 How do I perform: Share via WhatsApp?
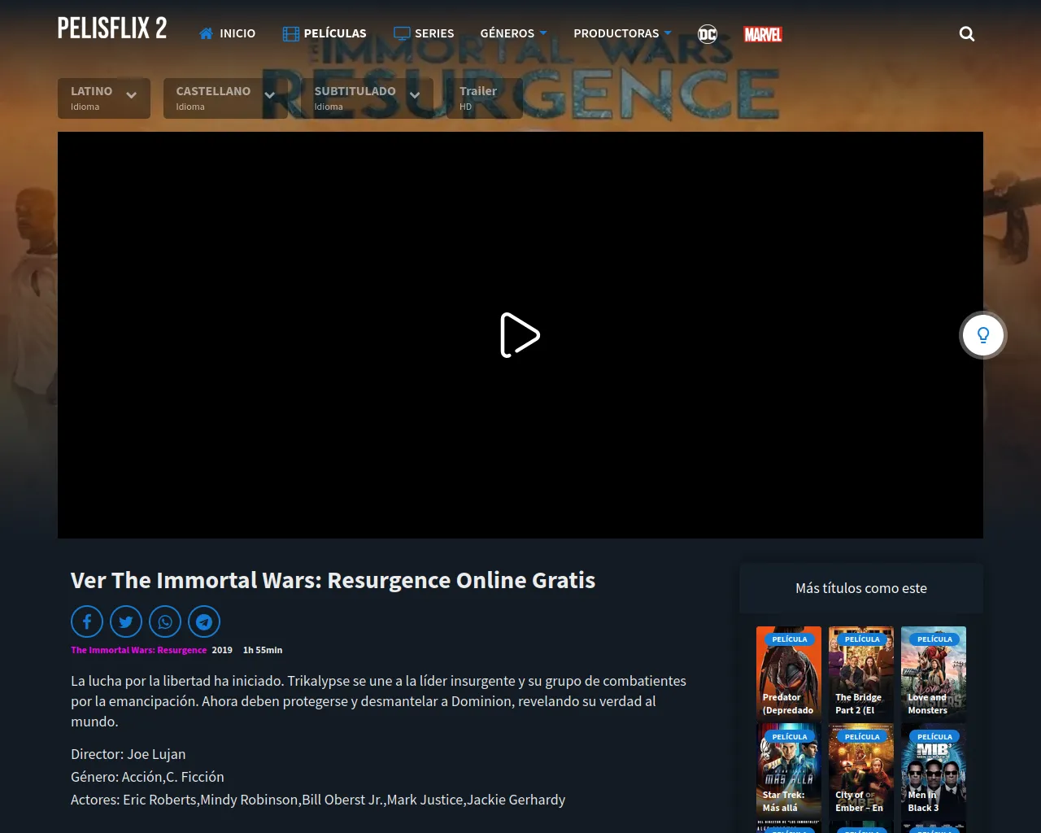165,621
